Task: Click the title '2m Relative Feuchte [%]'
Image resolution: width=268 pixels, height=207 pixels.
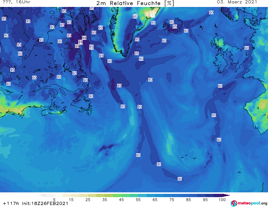Action: click(135, 3)
